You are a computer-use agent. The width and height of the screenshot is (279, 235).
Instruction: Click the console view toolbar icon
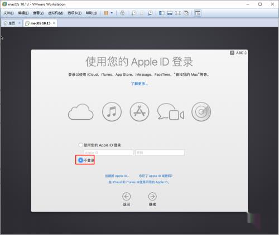point(198,13)
